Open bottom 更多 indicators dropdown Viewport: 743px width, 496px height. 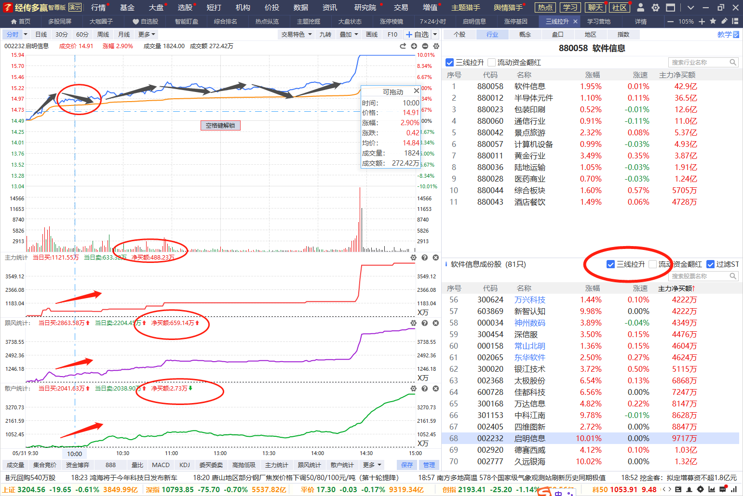[372, 465]
